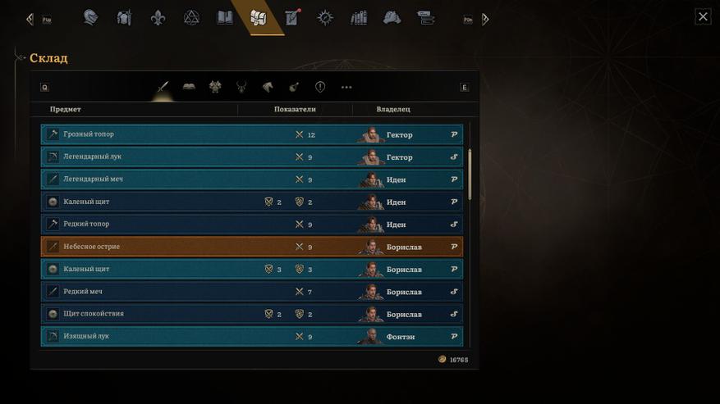Expand more filters via three dots
This screenshot has width=720, height=404.
(346, 87)
